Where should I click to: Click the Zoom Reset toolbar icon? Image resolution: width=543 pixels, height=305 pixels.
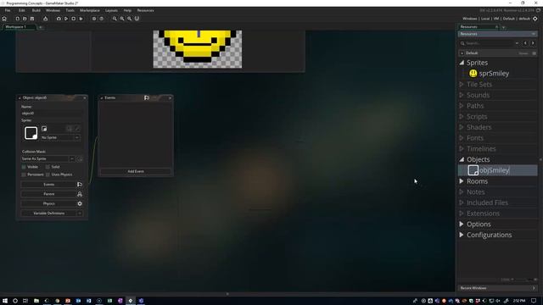tap(122, 19)
